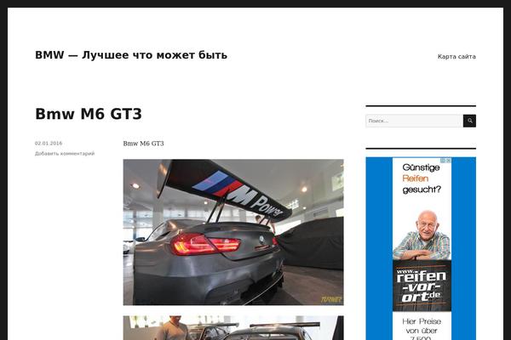The width and height of the screenshot is (511, 340).
Task: Click 'Günstige Reifen gesucht?' ad text
Action: 422,178
